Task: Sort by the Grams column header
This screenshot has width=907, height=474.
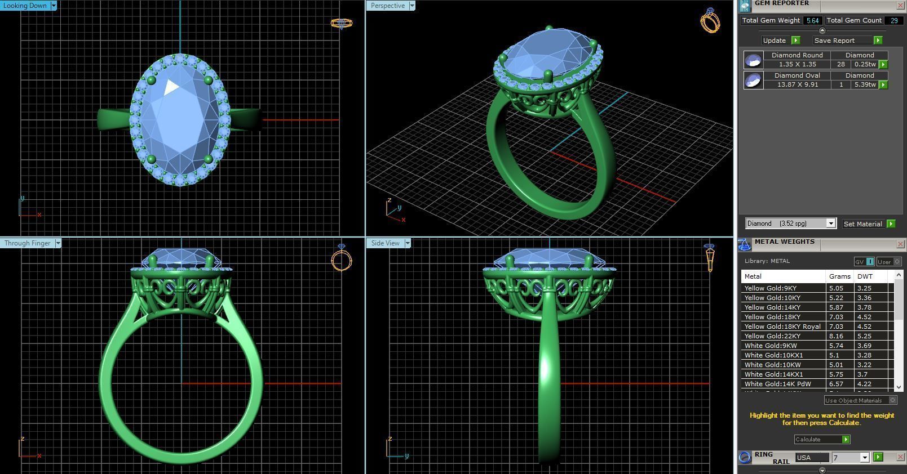Action: click(839, 276)
